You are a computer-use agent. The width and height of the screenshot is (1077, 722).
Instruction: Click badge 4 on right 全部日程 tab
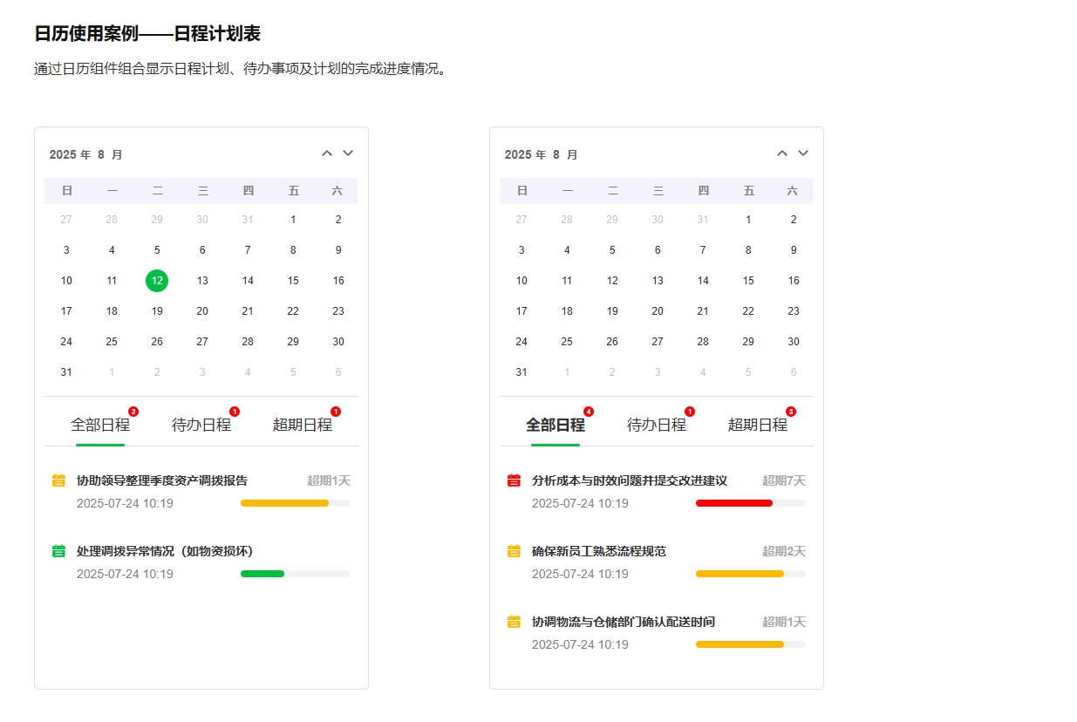coord(589,412)
